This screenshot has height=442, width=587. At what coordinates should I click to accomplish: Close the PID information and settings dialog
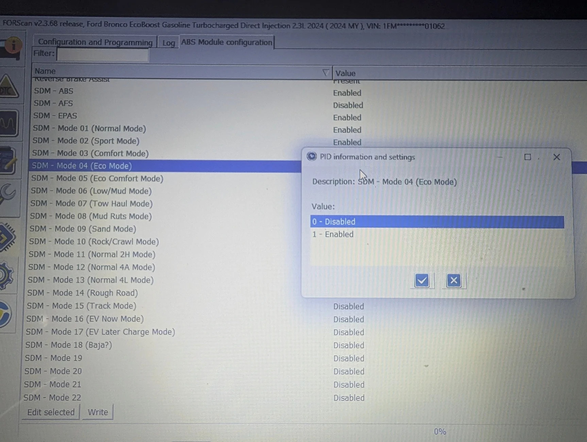(556, 157)
